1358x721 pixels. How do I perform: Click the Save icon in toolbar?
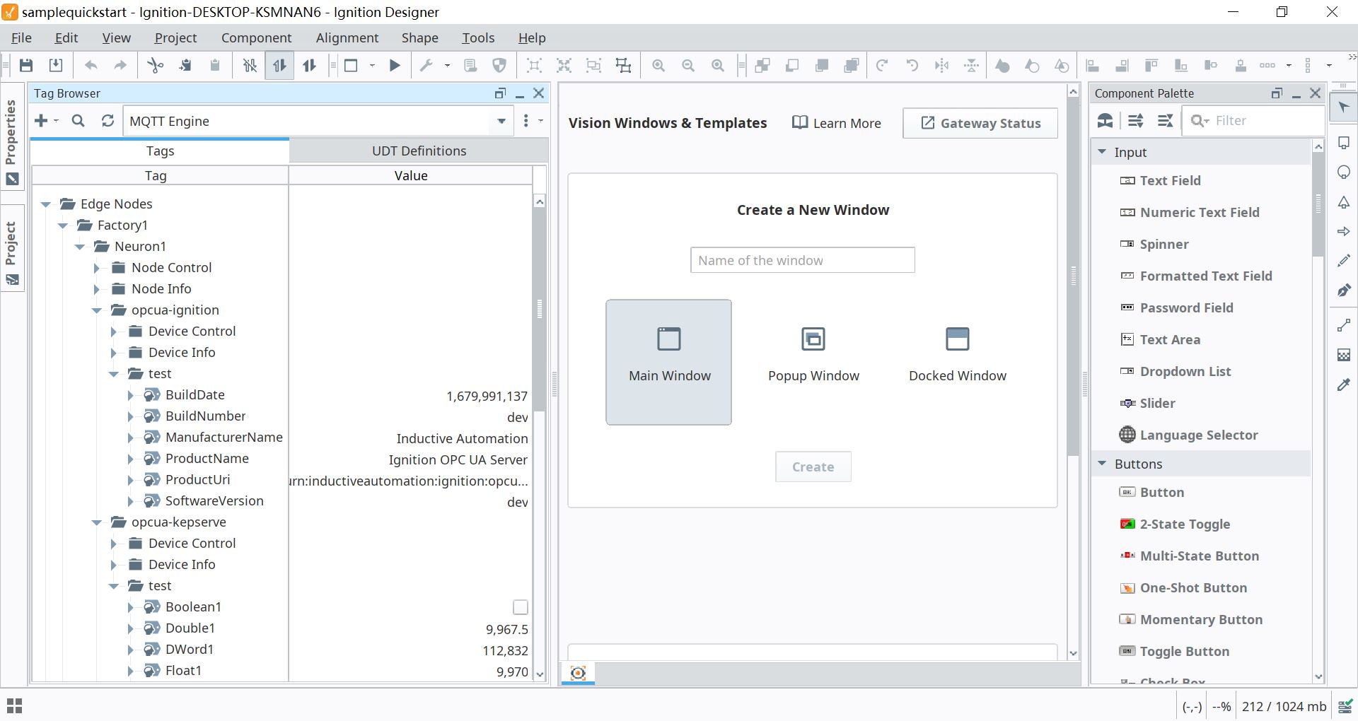tap(26, 66)
